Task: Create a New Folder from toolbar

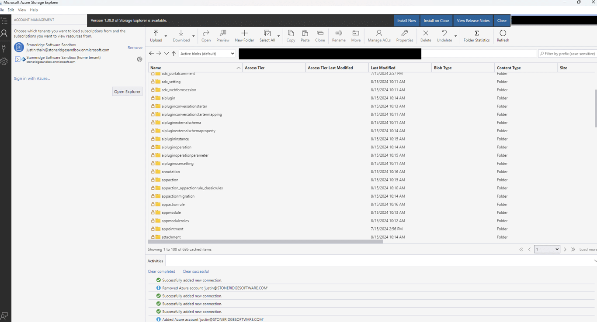Action: (244, 36)
